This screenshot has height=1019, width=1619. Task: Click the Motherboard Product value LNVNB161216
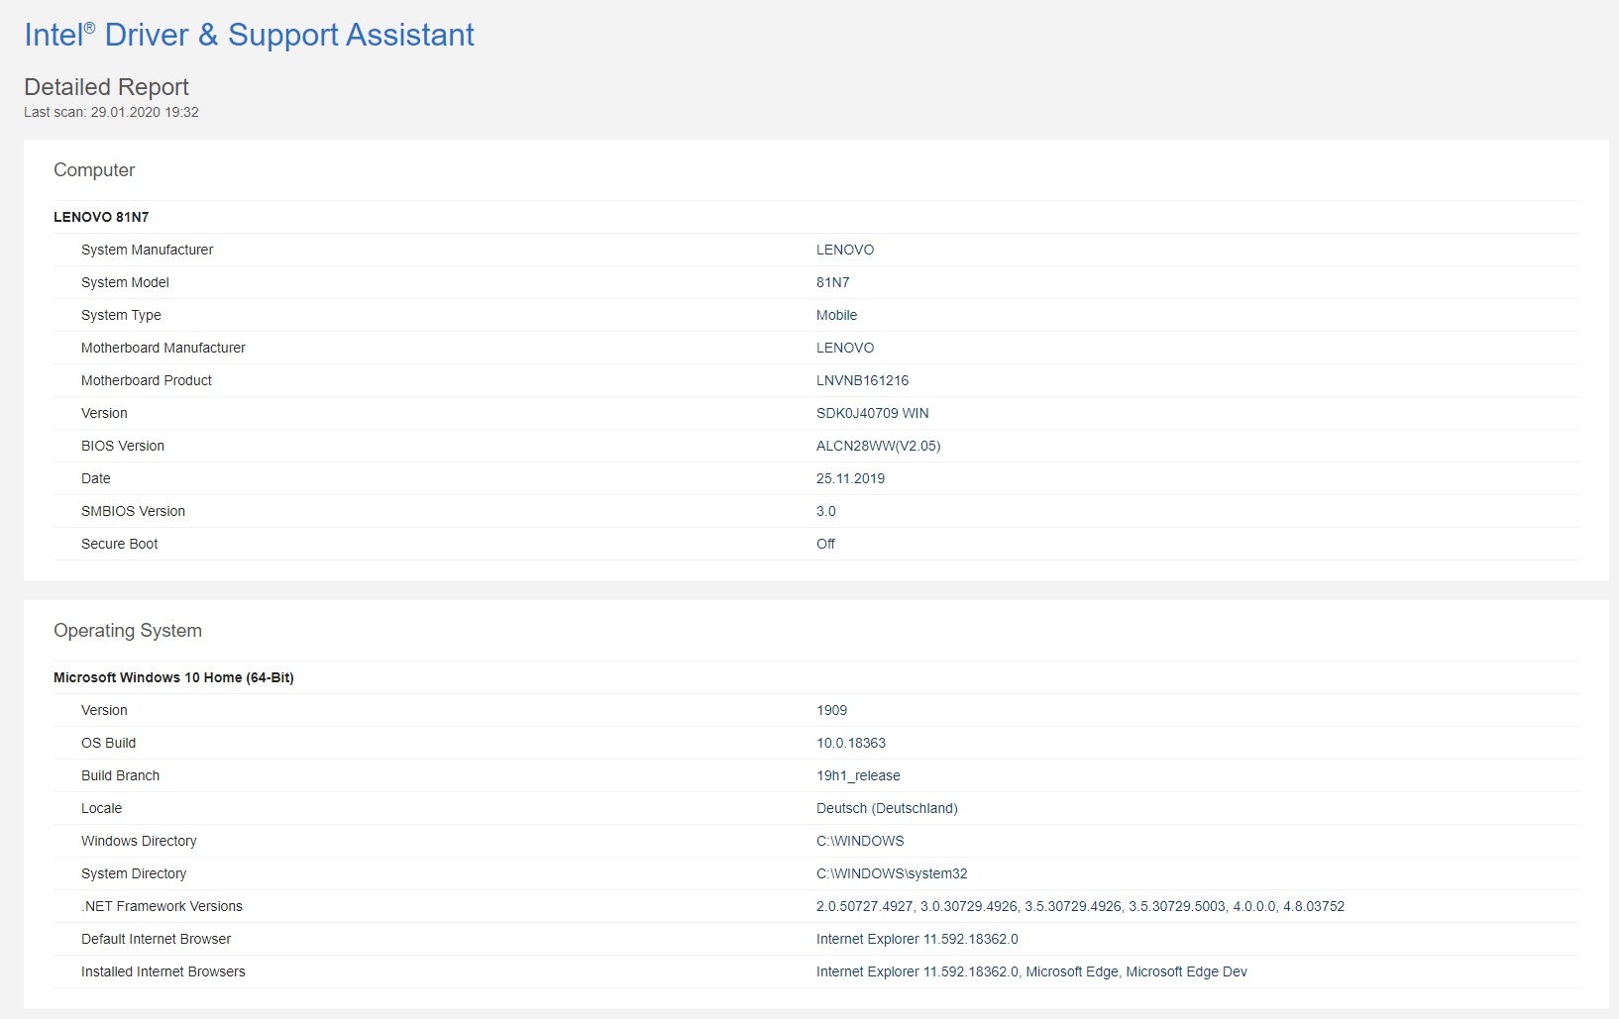[x=862, y=380]
